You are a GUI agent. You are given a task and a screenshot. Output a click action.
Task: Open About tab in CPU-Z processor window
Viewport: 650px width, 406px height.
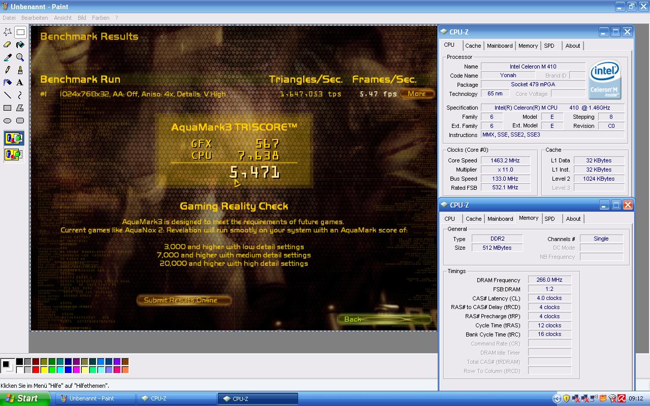coord(573,46)
